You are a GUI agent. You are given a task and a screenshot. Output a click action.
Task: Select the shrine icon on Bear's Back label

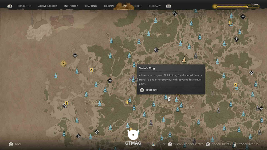pos(148,34)
